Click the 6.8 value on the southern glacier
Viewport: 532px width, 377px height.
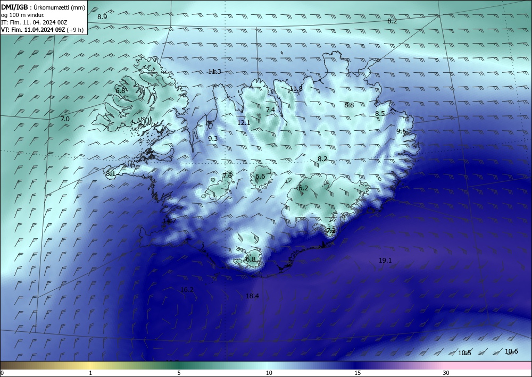251,259
